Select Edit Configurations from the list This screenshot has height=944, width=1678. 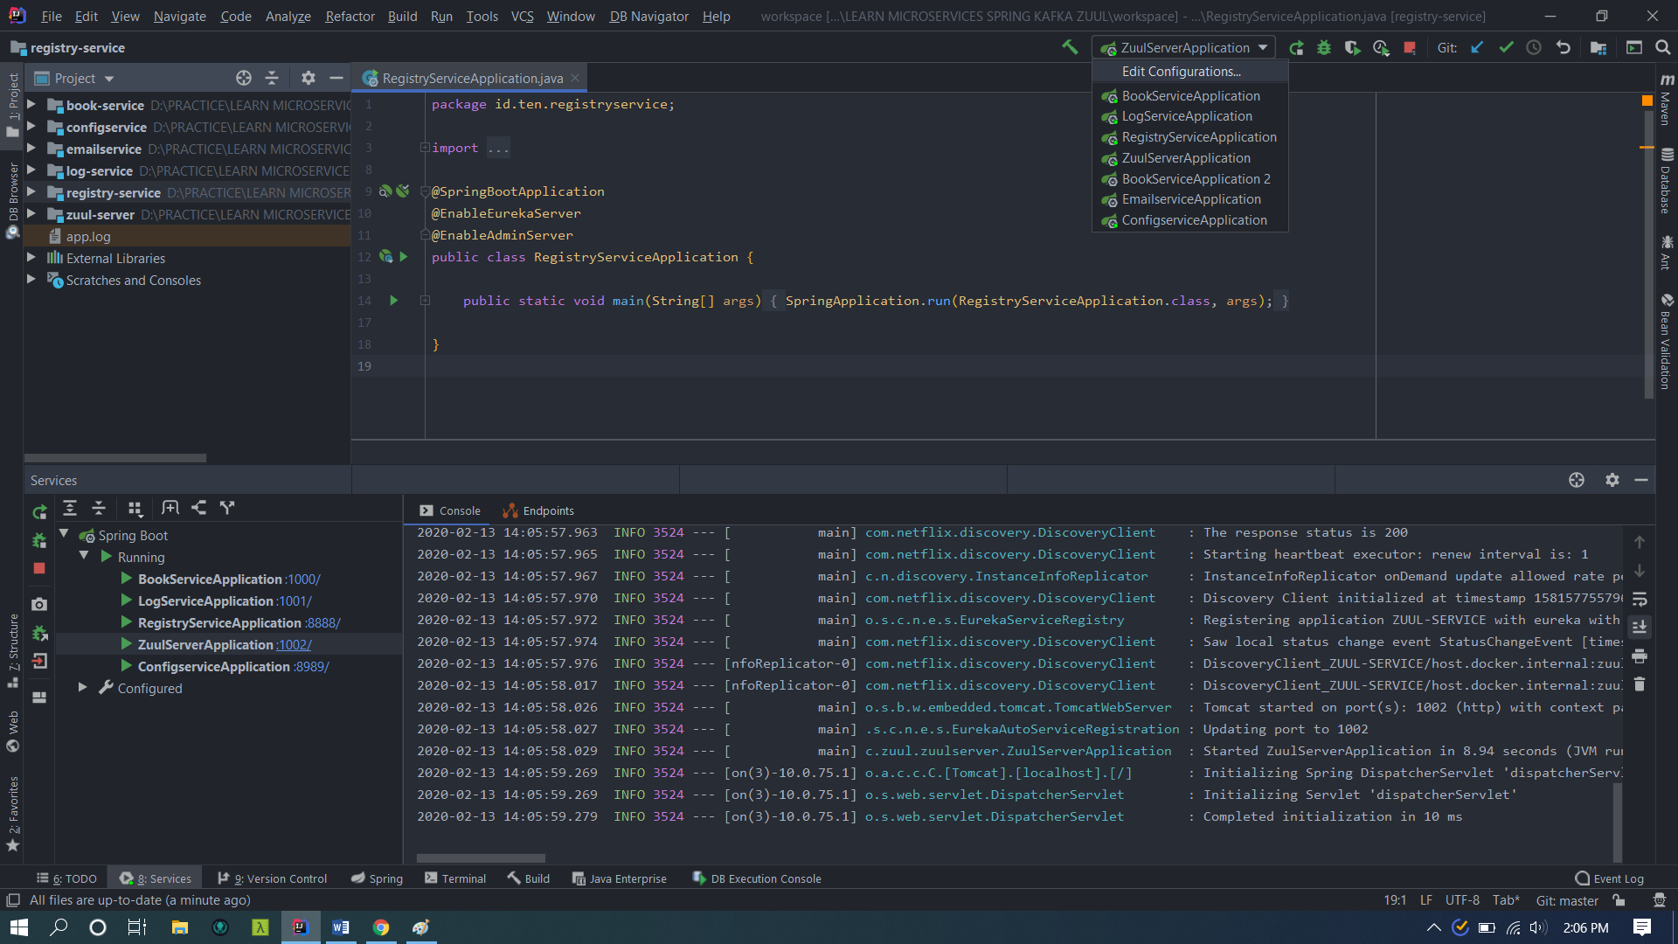tap(1182, 71)
